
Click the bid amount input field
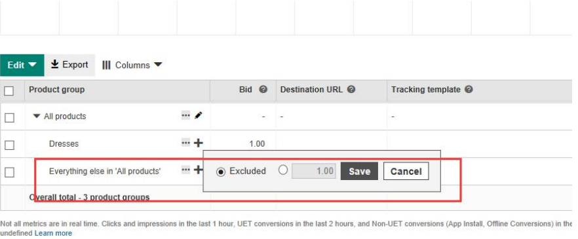coord(314,172)
